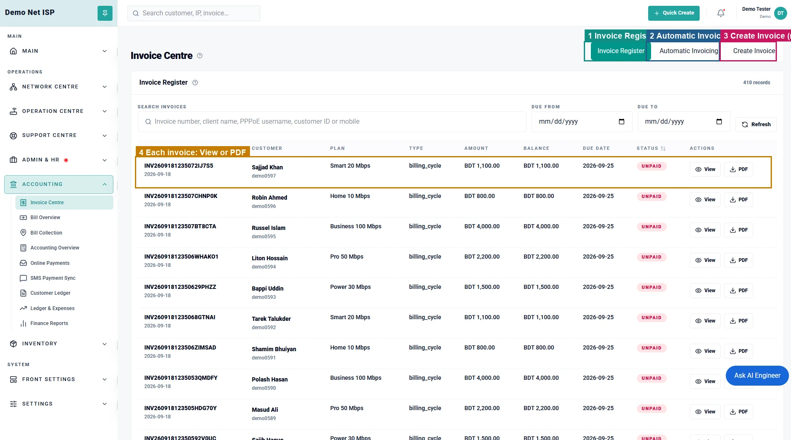The image size is (791, 440).
Task: View Sajjad Khan's invoice
Action: tap(705, 169)
